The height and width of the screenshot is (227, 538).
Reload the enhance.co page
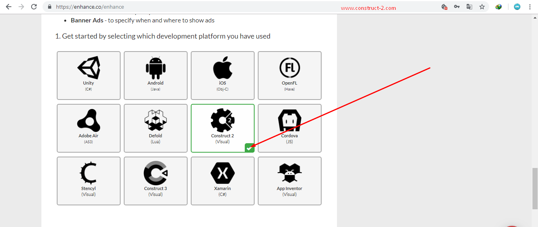pyautogui.click(x=34, y=7)
